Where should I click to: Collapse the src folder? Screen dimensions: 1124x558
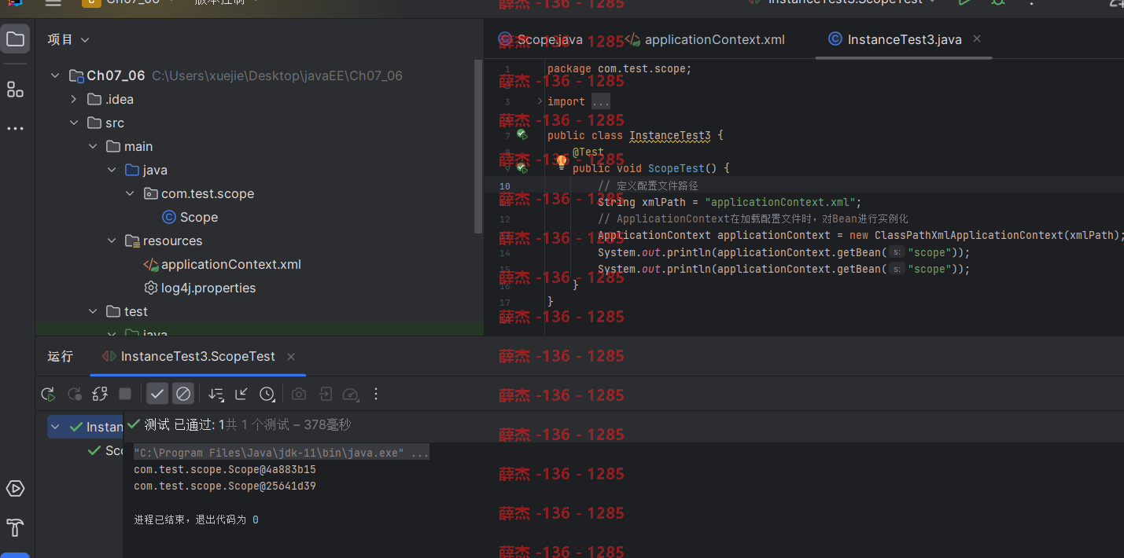point(74,123)
